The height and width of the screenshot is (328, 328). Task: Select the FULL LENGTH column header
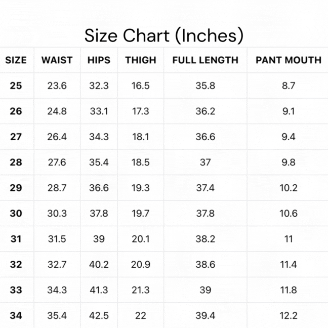[205, 60]
